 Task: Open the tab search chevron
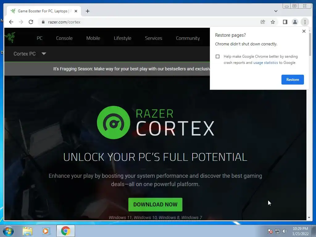pyautogui.click(x=276, y=11)
